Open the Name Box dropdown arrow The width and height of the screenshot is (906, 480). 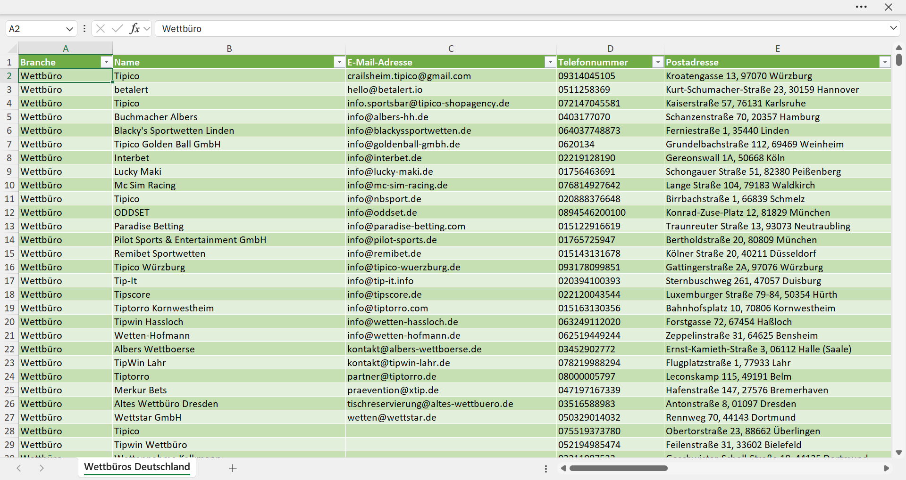[x=69, y=29]
